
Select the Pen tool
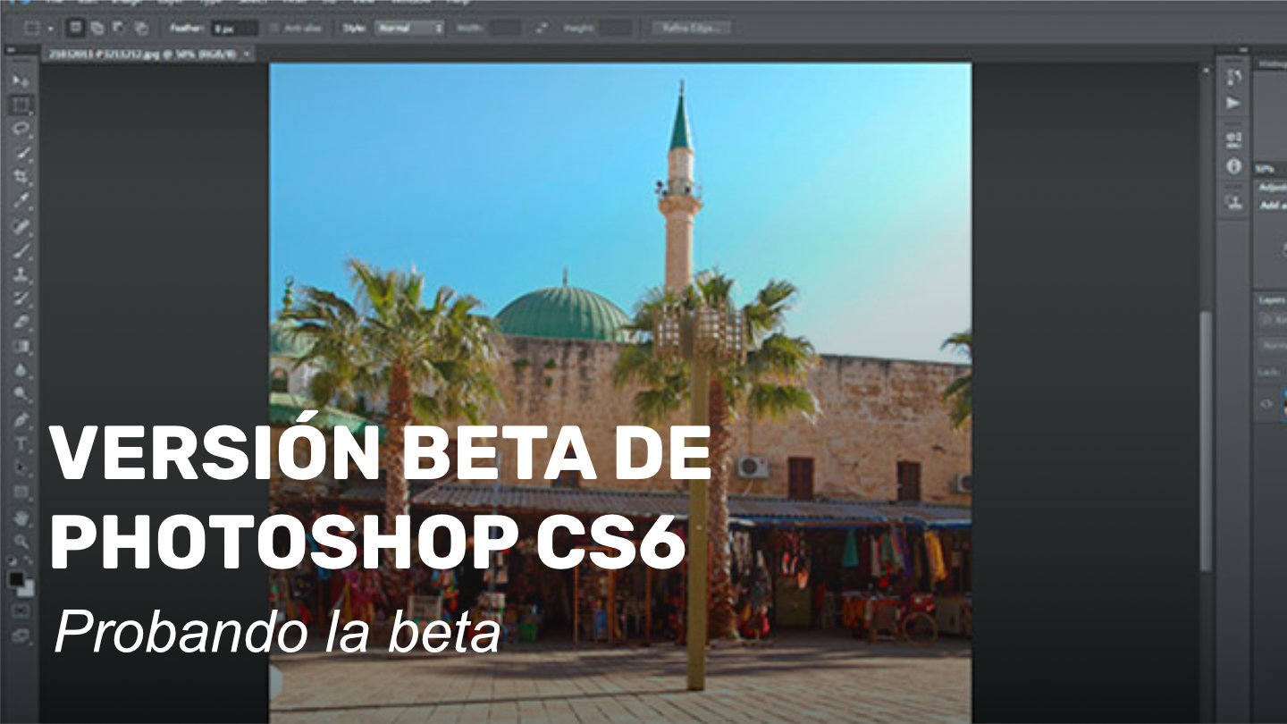coord(21,418)
